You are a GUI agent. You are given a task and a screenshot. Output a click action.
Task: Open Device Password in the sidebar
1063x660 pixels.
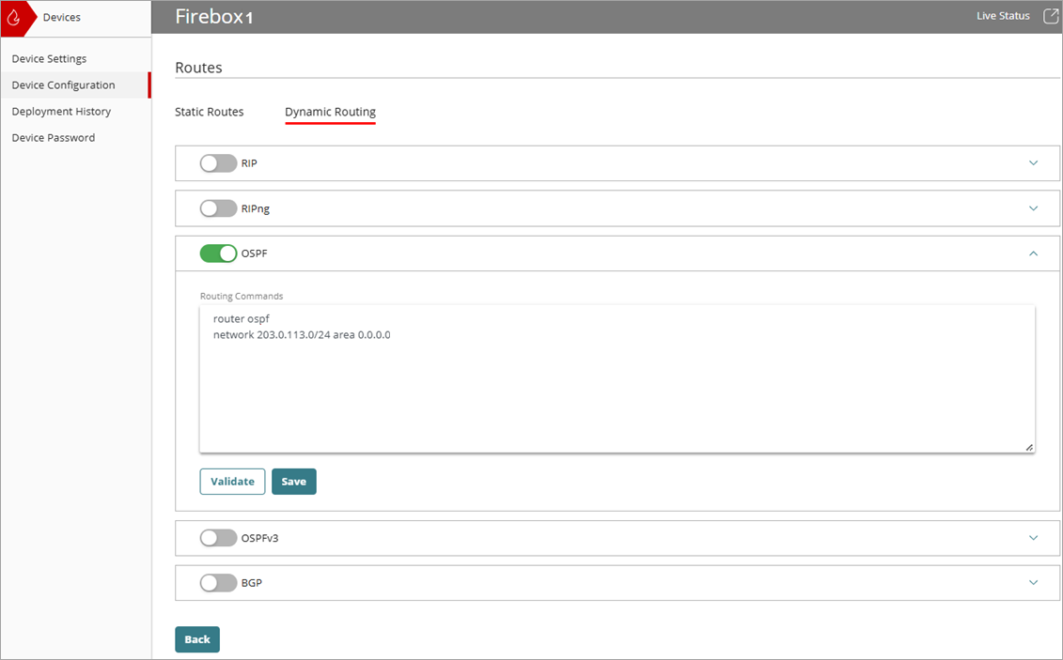tap(54, 137)
